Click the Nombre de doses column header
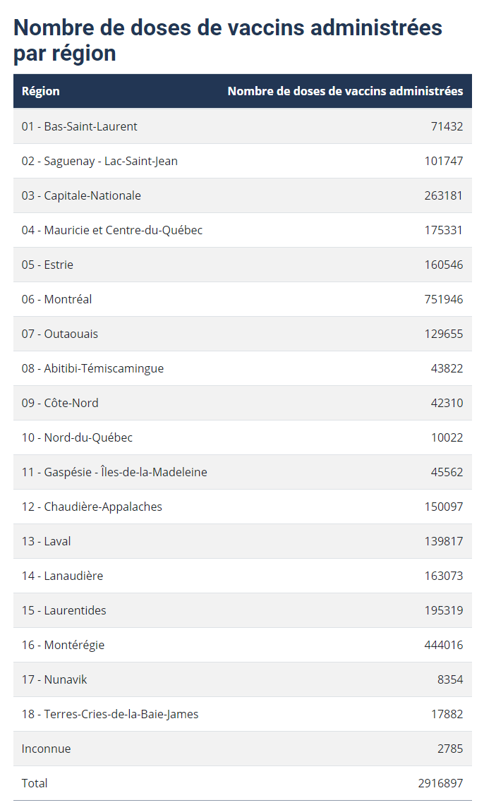 [x=345, y=92]
